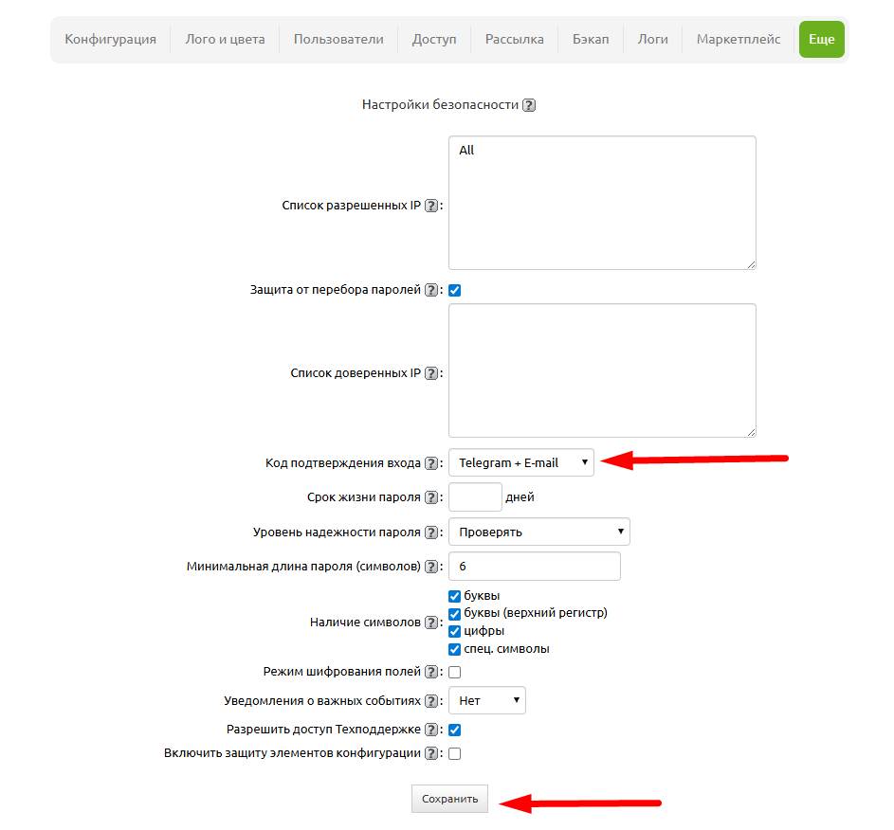Uncheck the спец. символы checkbox
The width and height of the screenshot is (894, 830).
[455, 649]
